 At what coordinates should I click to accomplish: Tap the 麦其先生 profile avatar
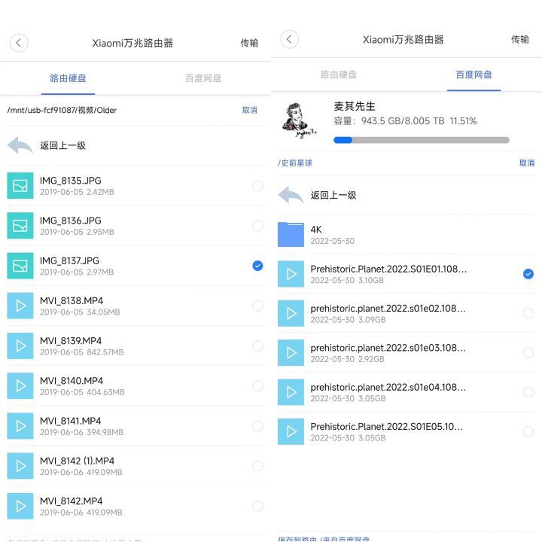299,120
